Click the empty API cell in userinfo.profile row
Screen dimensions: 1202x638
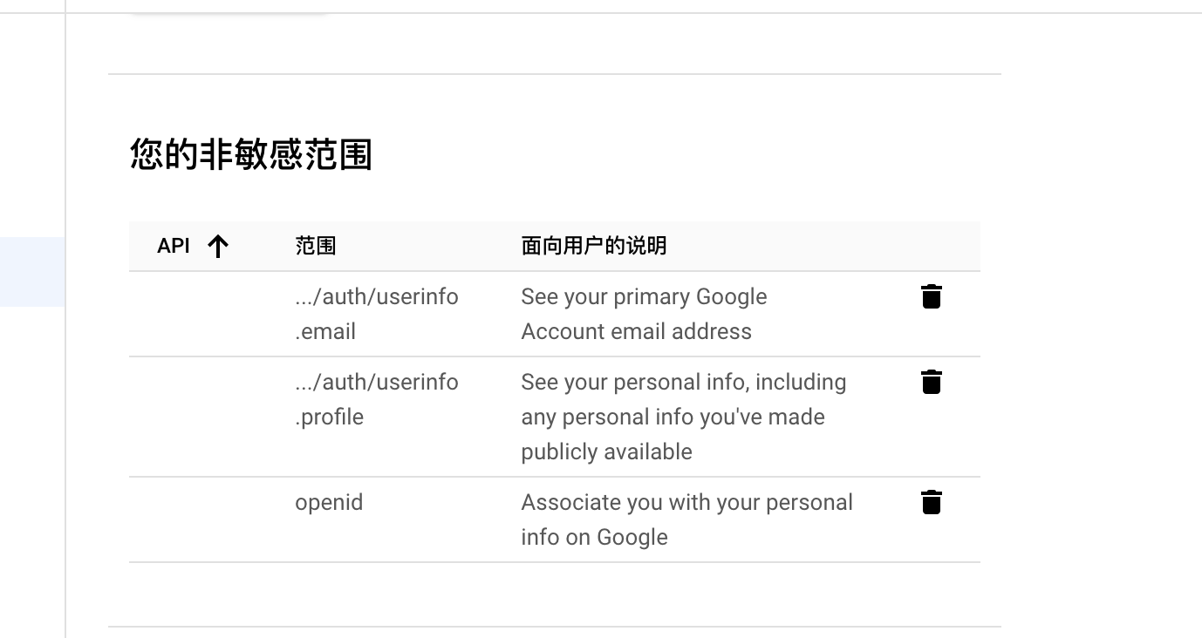click(211, 417)
